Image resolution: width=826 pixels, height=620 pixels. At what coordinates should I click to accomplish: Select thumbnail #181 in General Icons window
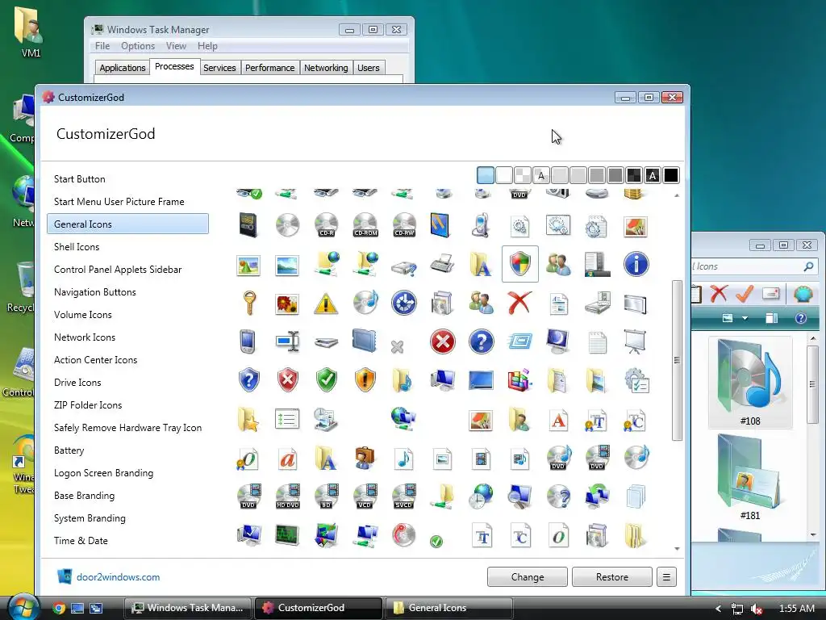tap(750, 477)
